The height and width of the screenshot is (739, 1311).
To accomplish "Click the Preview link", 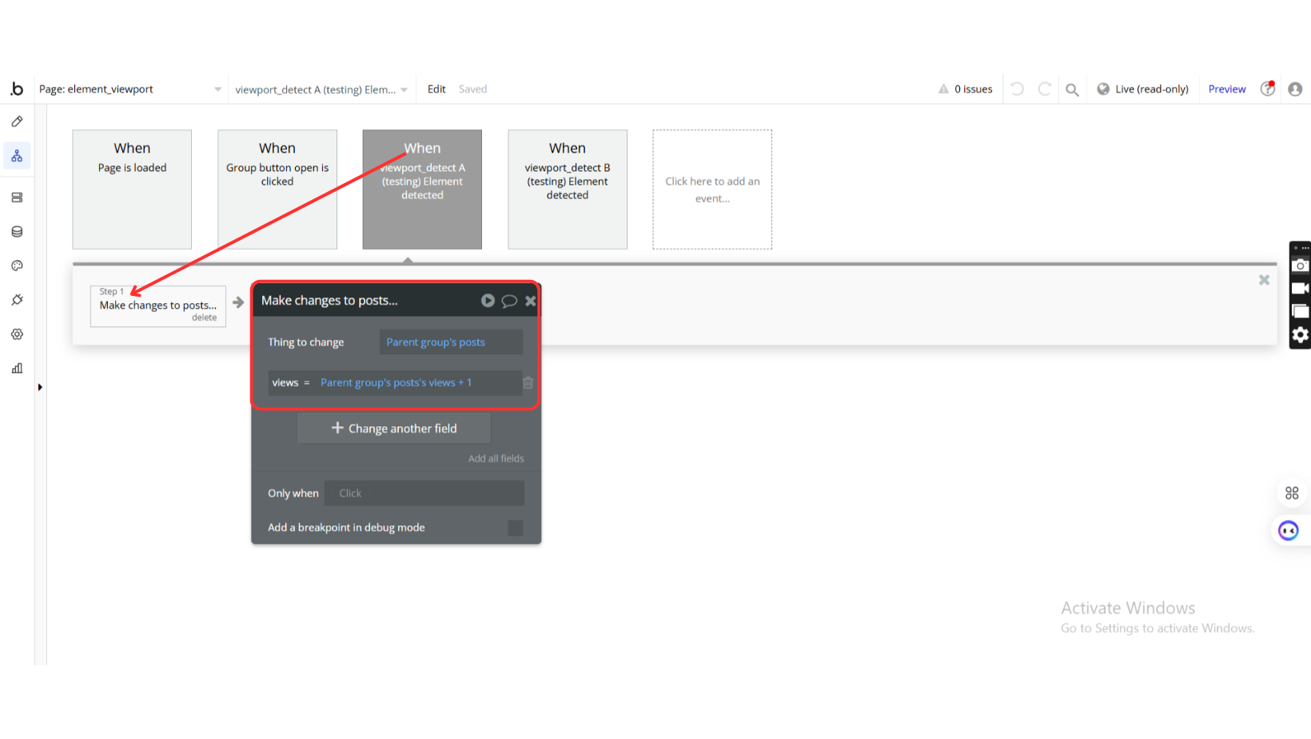I will tap(1227, 89).
